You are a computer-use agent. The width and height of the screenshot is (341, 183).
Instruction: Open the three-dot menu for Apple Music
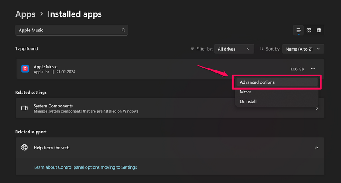[x=313, y=69]
